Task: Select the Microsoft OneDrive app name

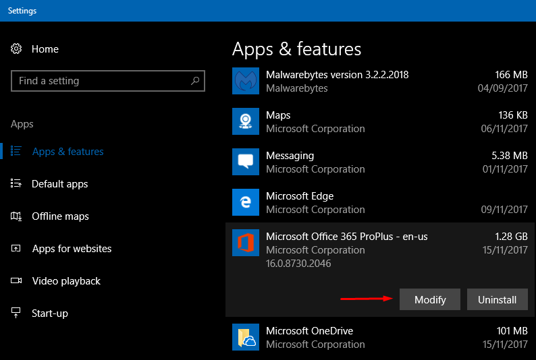Action: coord(309,331)
